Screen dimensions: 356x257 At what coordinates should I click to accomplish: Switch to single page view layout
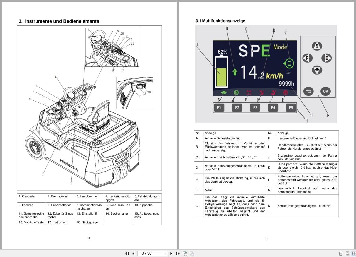point(341,253)
